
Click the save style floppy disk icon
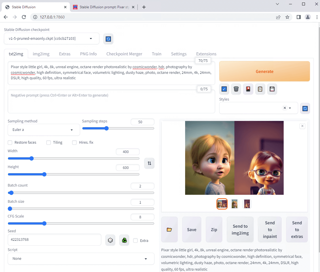272,89
